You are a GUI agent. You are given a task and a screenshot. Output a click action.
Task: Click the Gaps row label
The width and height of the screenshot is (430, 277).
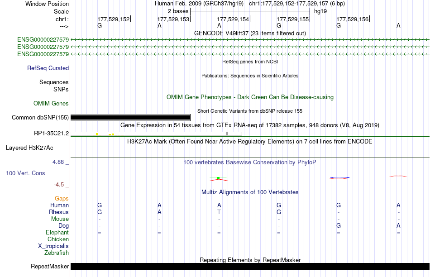[x=62, y=198]
